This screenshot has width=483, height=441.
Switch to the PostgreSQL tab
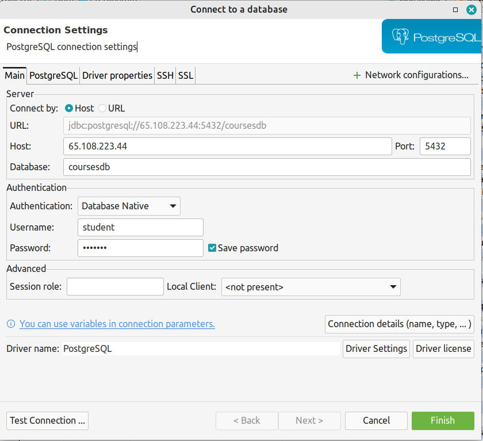(x=53, y=75)
